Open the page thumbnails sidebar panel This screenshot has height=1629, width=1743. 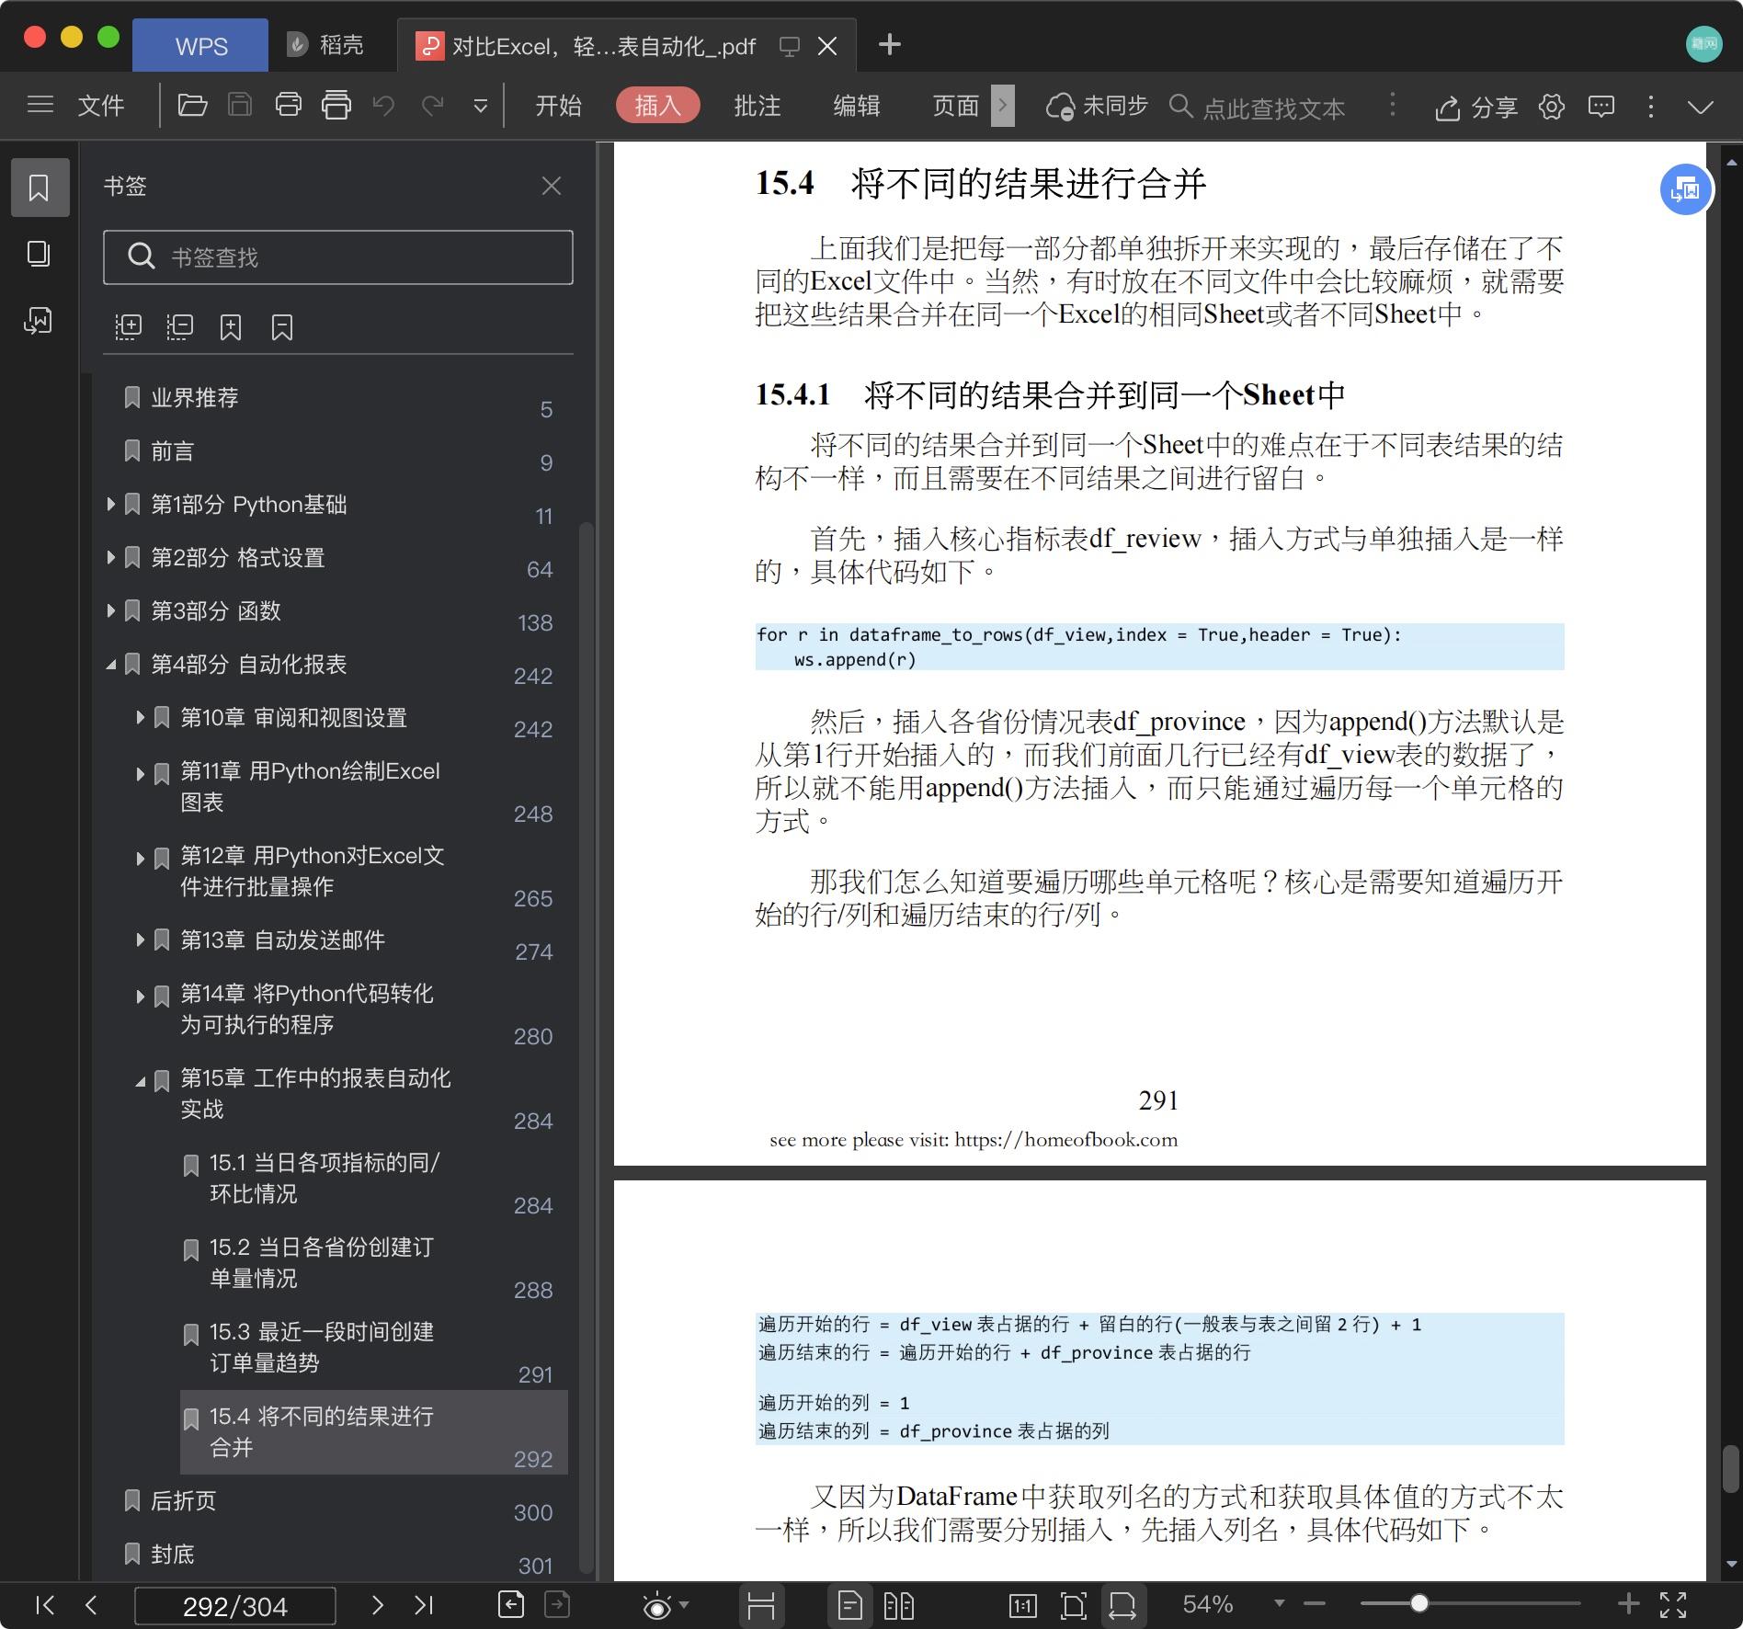[39, 254]
